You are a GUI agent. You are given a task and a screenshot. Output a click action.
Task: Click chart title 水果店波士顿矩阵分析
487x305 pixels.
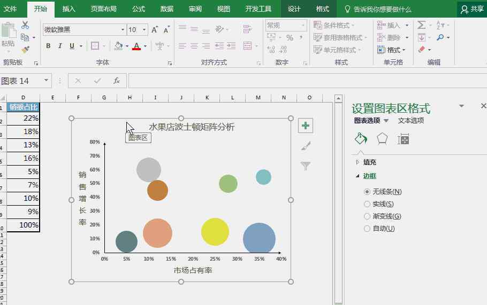pyautogui.click(x=192, y=127)
